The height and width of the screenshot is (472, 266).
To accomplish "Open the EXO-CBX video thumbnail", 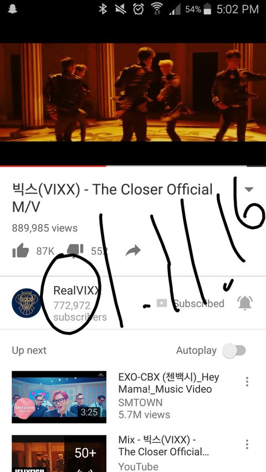I will (59, 397).
